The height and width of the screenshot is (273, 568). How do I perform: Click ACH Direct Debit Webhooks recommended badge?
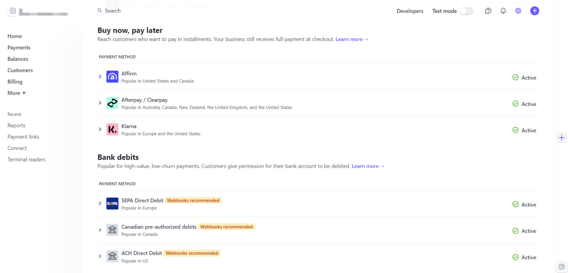pos(192,253)
